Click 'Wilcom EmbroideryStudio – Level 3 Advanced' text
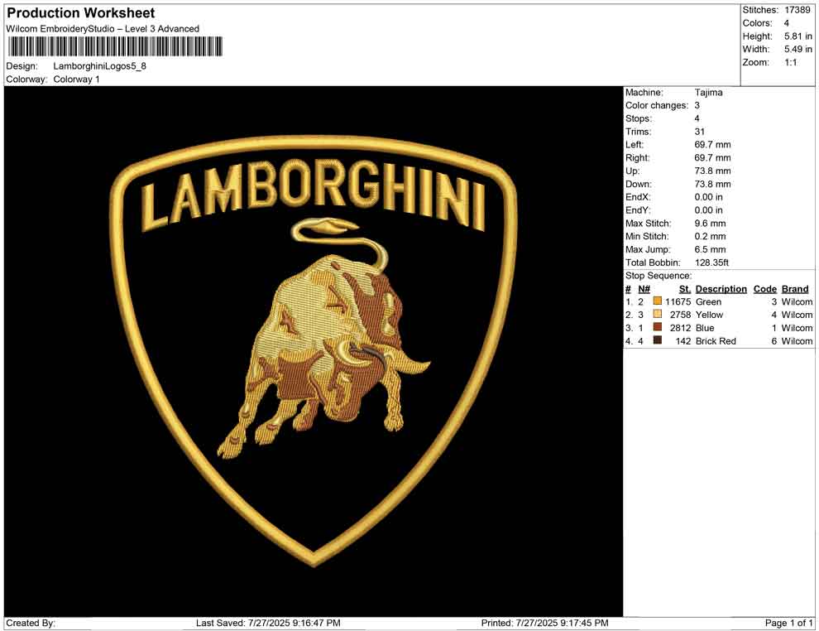 [103, 29]
